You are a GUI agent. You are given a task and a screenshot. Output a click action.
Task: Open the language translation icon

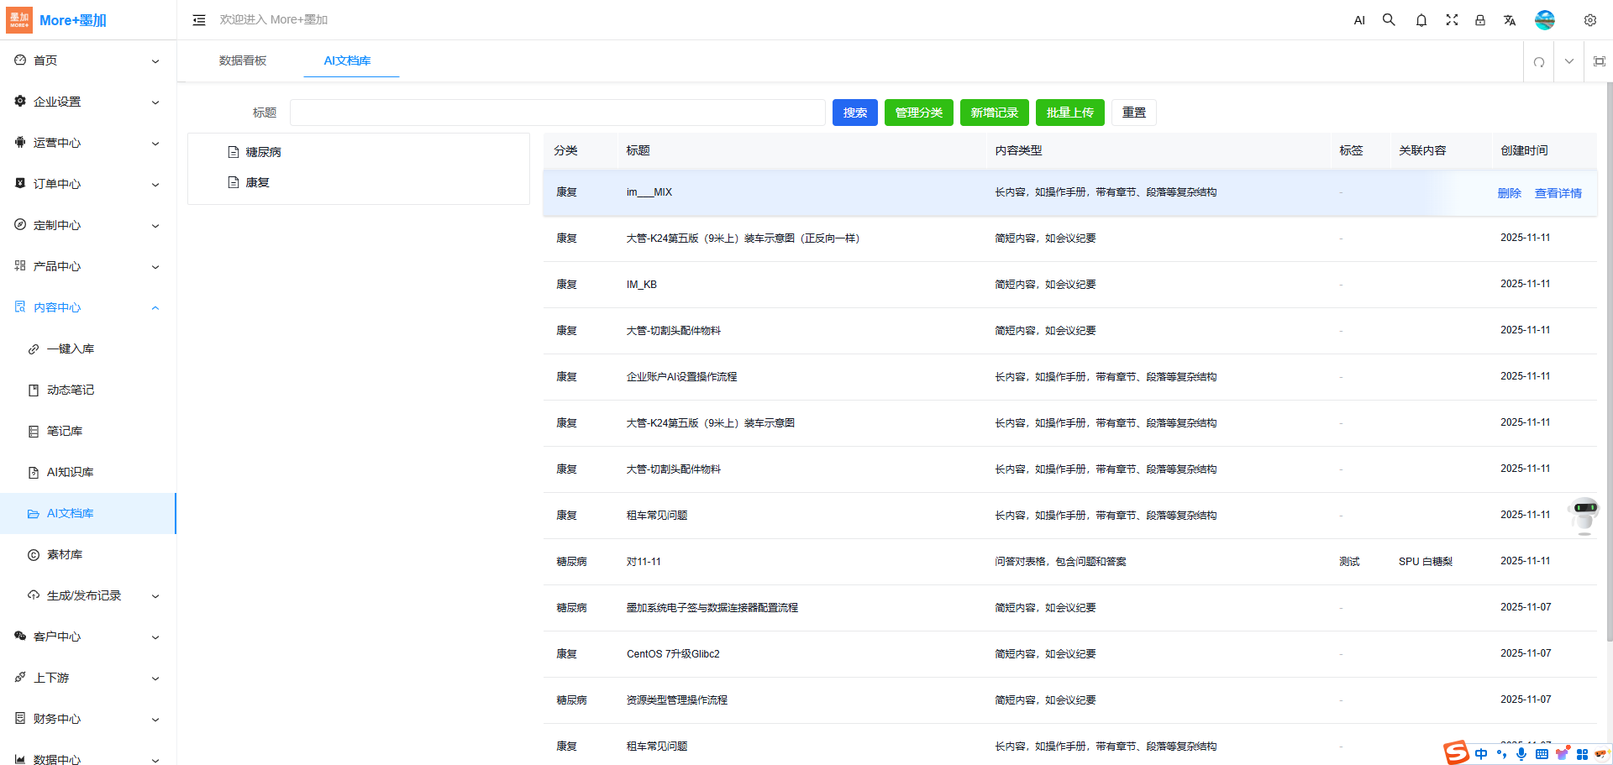[x=1510, y=20]
